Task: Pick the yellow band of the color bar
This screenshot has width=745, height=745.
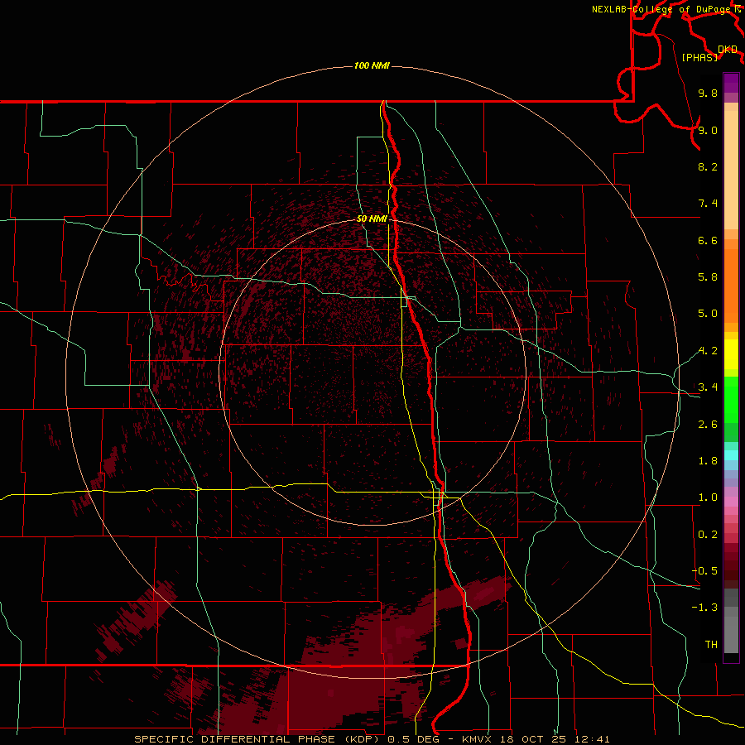Action: pyautogui.click(x=731, y=354)
